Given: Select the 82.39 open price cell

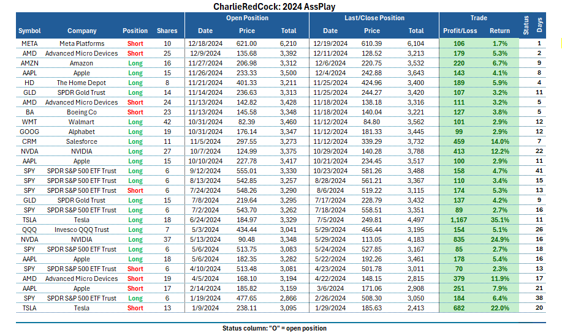Looking at the screenshot, I should [x=246, y=122].
